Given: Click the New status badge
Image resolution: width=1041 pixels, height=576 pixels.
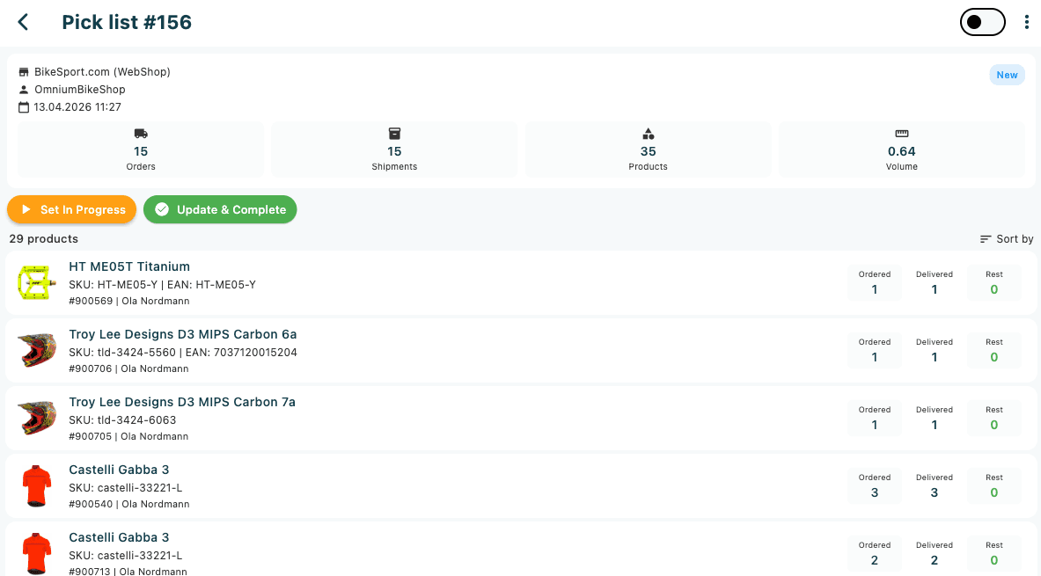Looking at the screenshot, I should coord(1007,75).
